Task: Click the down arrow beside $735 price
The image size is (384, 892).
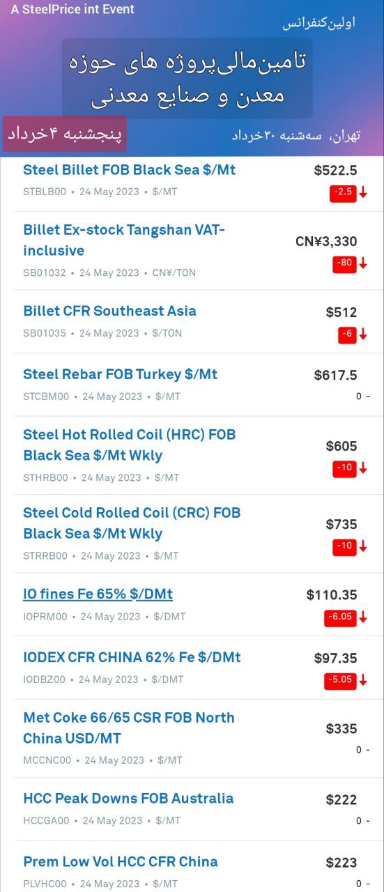Action: (x=363, y=546)
